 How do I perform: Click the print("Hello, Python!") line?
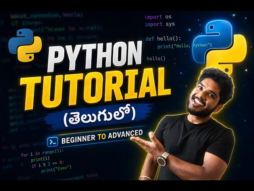click(185, 46)
